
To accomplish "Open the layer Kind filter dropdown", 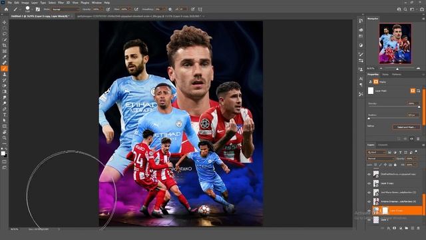I will [376, 153].
